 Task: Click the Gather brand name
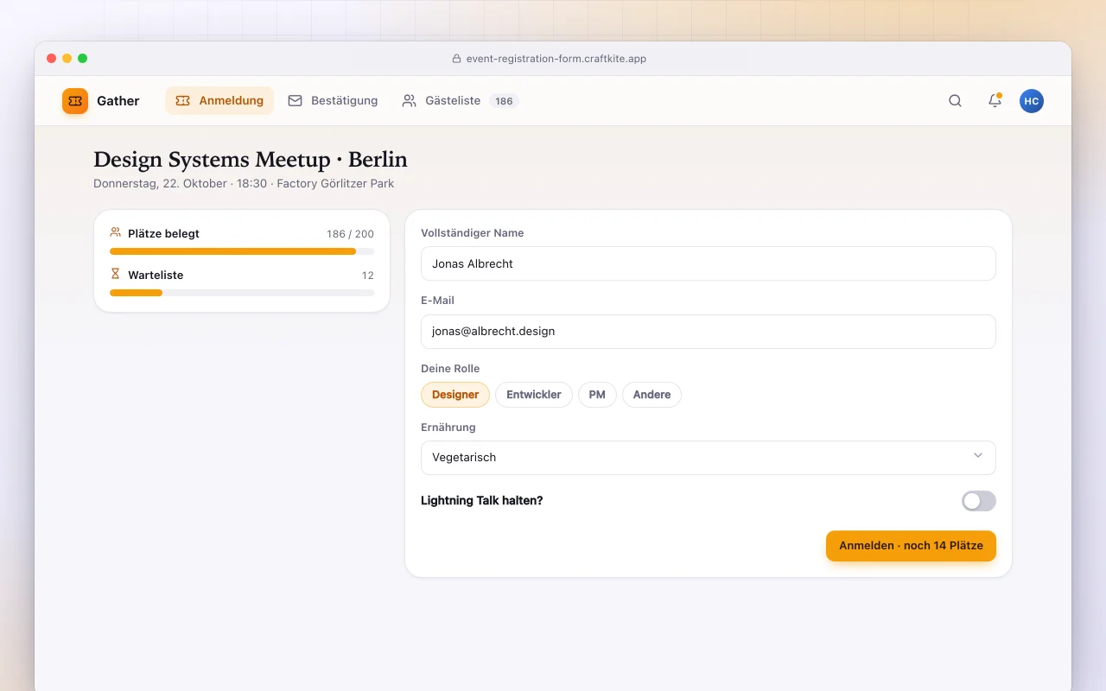(x=118, y=101)
